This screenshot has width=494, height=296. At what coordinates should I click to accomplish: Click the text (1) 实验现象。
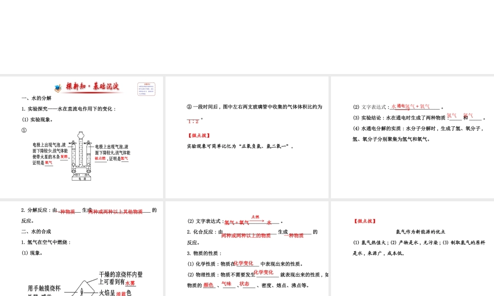38,119
